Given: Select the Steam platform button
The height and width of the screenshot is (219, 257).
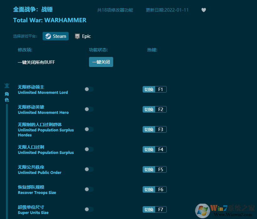Looking at the screenshot, I should [x=55, y=36].
